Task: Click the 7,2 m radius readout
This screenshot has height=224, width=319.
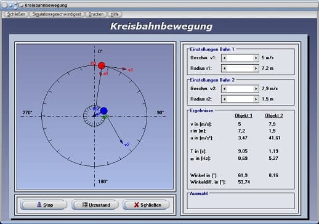Action: coord(267,68)
